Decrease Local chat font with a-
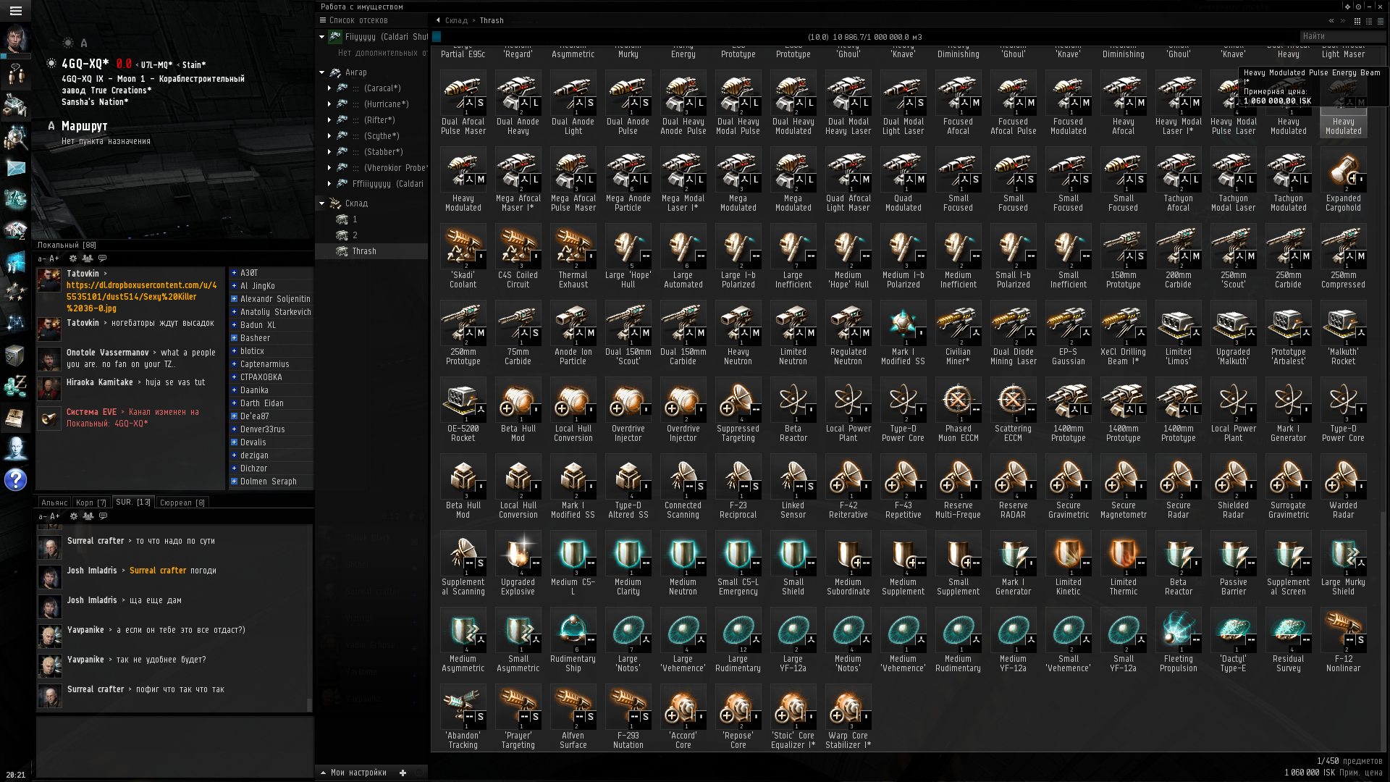 42,258
